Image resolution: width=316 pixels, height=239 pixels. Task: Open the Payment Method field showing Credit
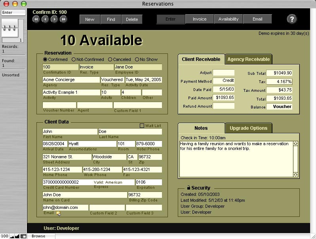[224, 81]
